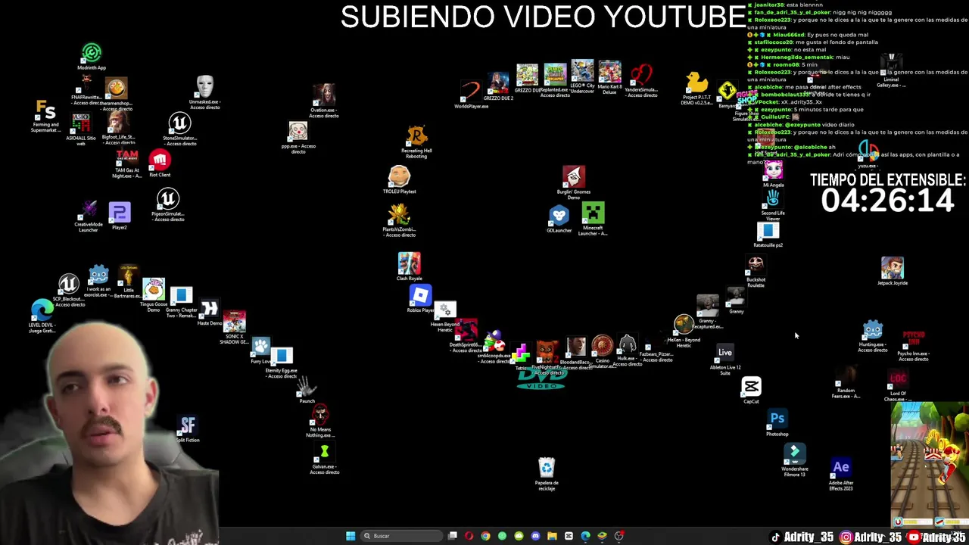Image resolution: width=969 pixels, height=545 pixels.
Task: Launch the TROLEU Playtest shortcut
Action: (399, 180)
